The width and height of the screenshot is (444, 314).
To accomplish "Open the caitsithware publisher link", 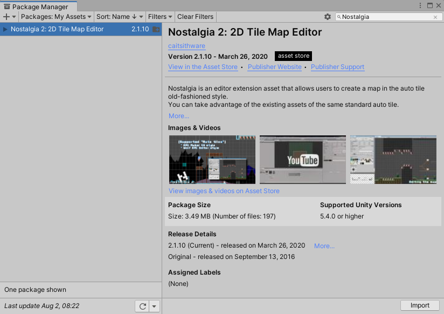I will tap(186, 46).
